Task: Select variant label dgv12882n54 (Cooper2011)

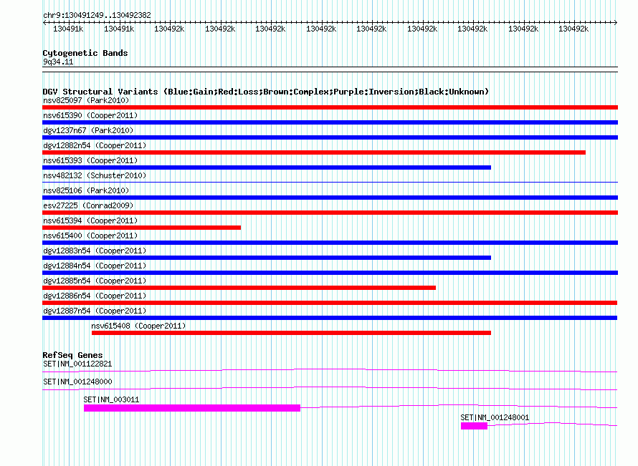Action: [95, 145]
